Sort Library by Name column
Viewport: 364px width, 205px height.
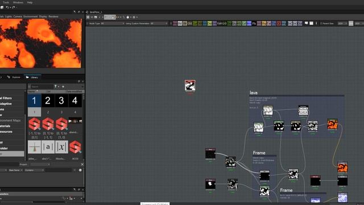pos(31,91)
